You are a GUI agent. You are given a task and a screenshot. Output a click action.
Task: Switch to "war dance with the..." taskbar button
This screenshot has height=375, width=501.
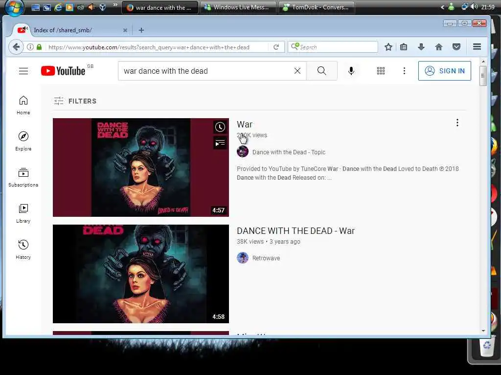160,7
